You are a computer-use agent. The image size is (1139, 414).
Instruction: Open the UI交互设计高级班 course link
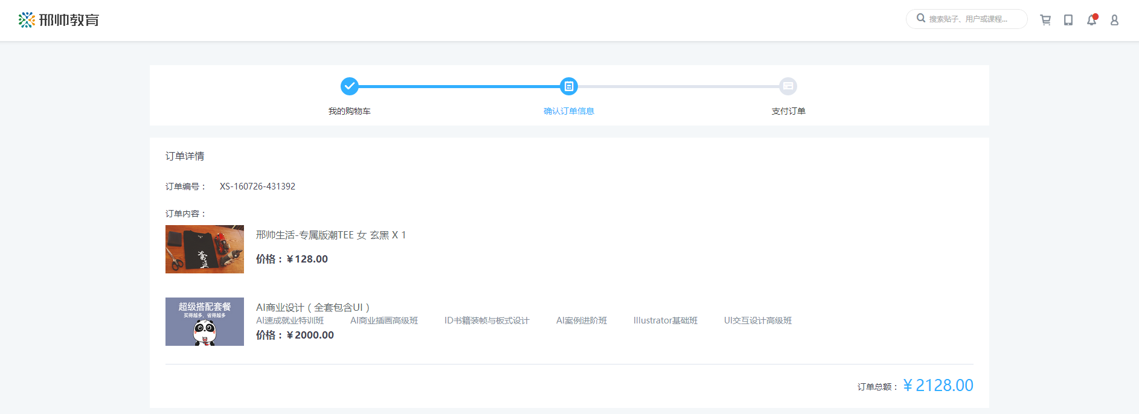point(757,320)
